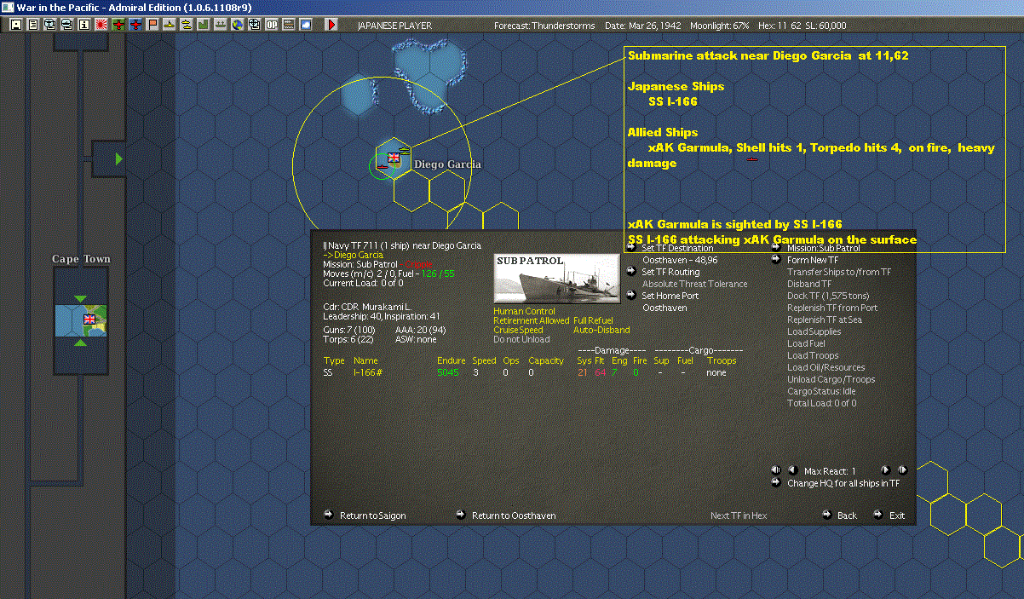Click the Transfer Ships to/from TF option
This screenshot has width=1024, height=599.
pyautogui.click(x=839, y=272)
